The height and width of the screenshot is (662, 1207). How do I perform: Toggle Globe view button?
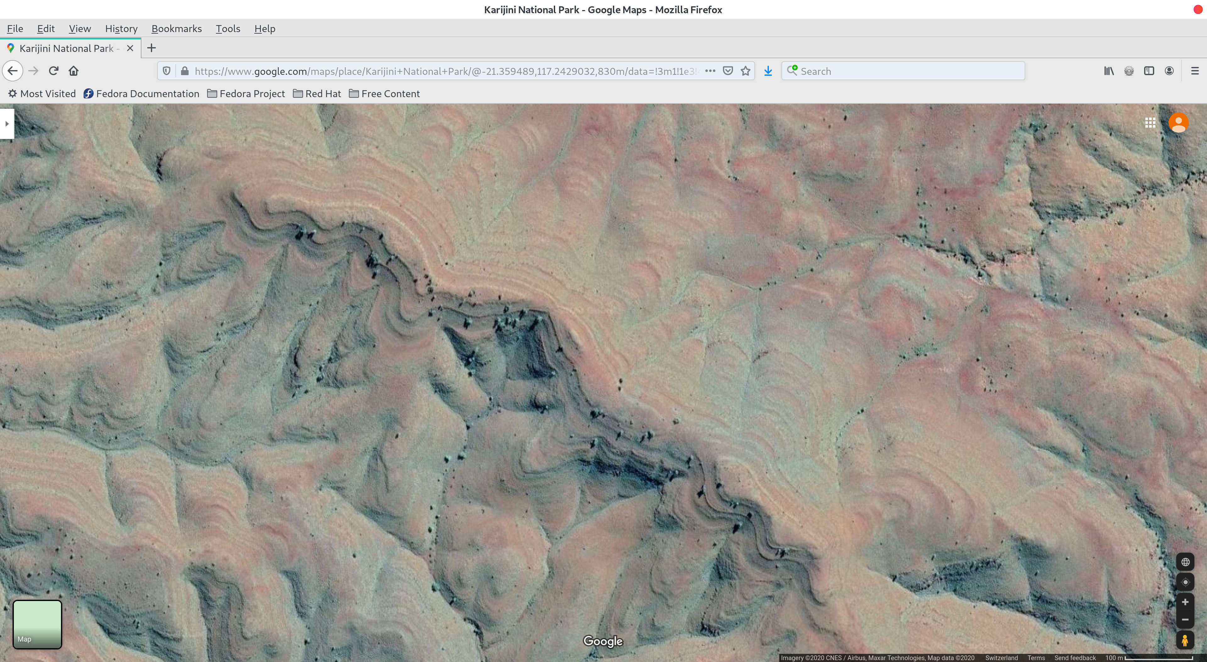click(x=1185, y=562)
